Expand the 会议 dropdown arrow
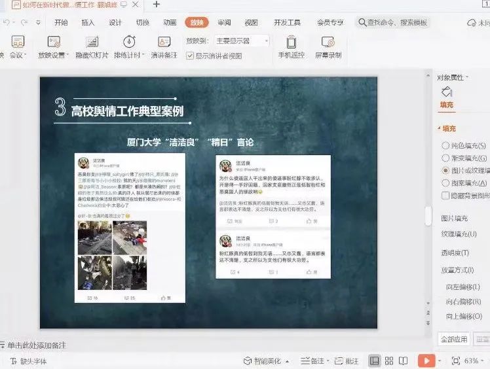 [26, 55]
